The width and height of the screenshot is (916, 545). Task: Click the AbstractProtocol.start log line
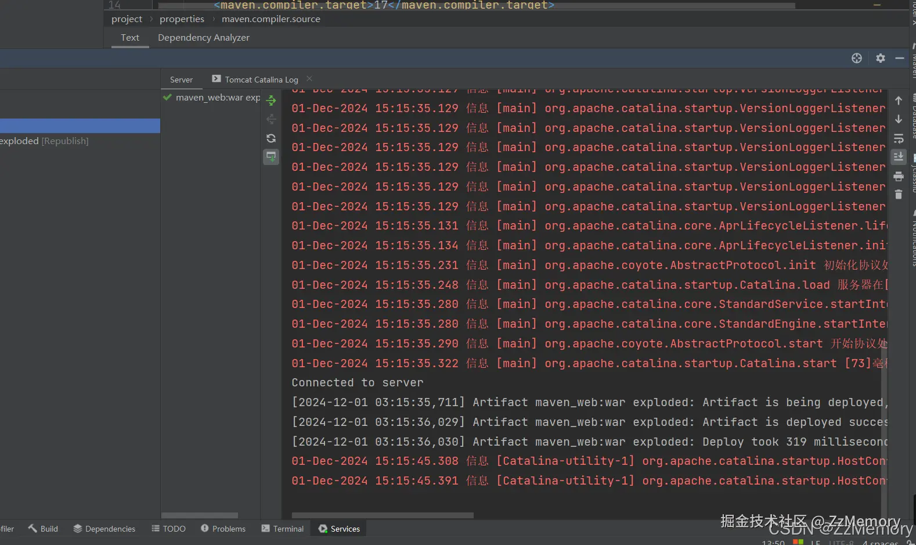589,344
